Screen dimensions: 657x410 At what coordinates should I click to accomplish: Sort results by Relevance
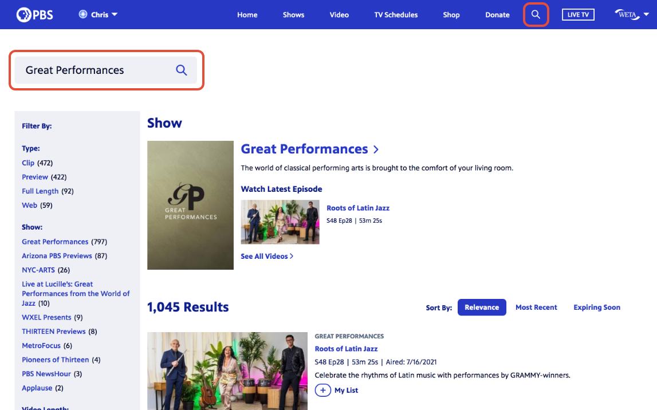[x=481, y=307]
